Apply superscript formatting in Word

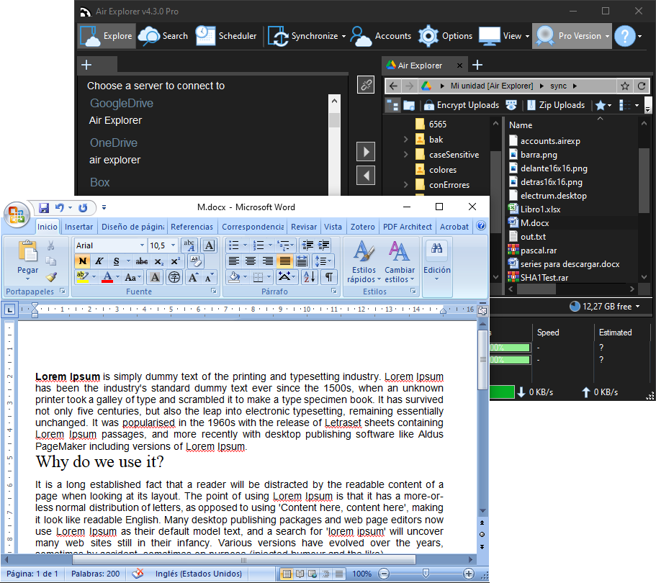(175, 261)
